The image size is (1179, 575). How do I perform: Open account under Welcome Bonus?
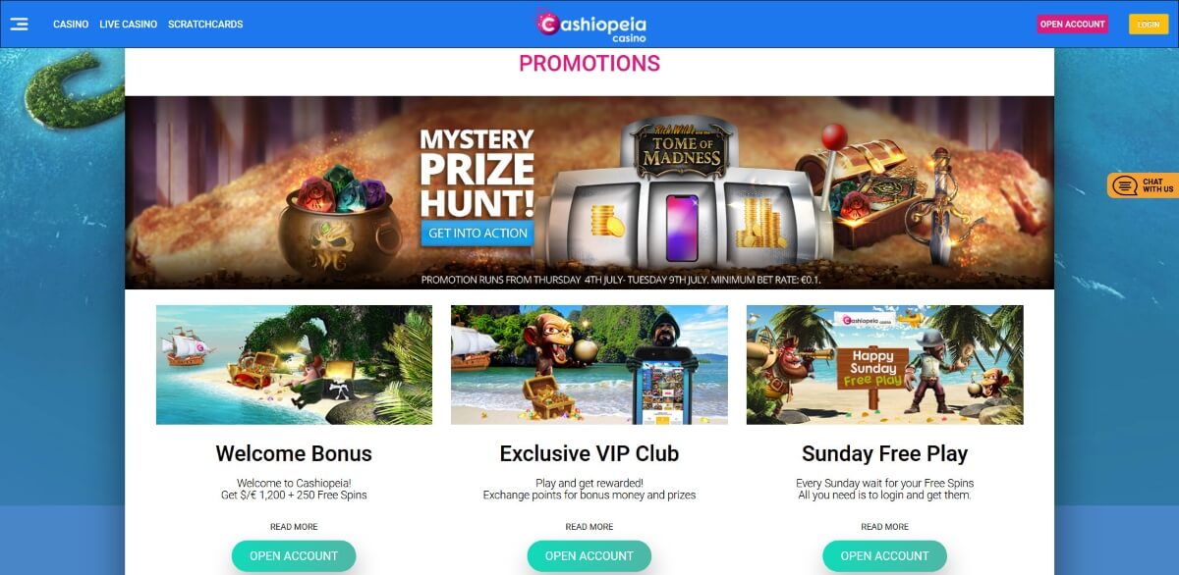click(294, 555)
